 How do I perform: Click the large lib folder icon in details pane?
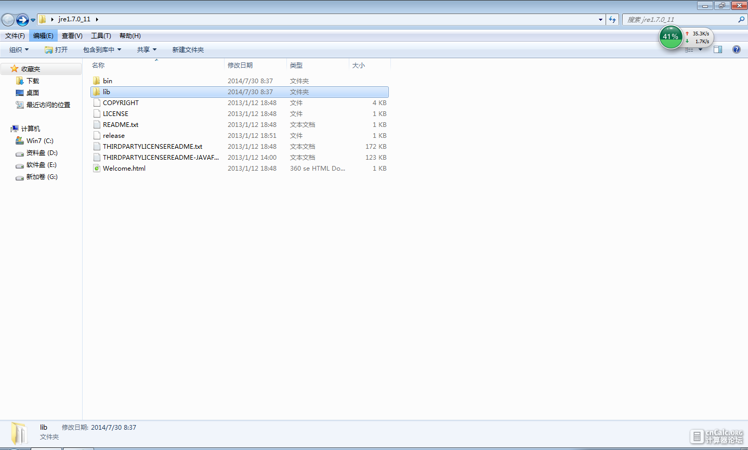click(19, 433)
